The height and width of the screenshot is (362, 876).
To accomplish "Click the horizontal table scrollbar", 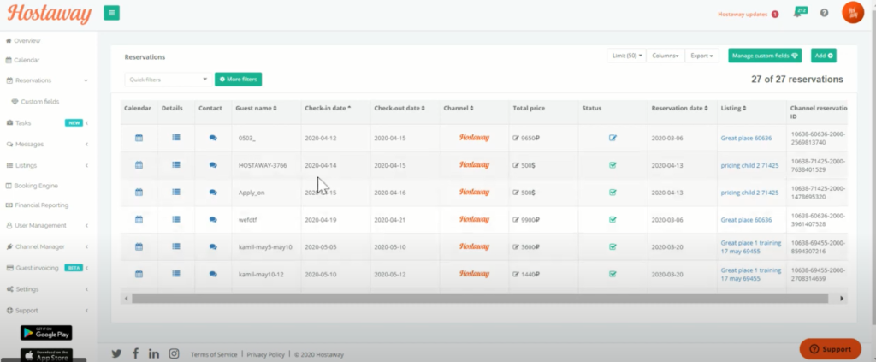I will pyautogui.click(x=479, y=298).
